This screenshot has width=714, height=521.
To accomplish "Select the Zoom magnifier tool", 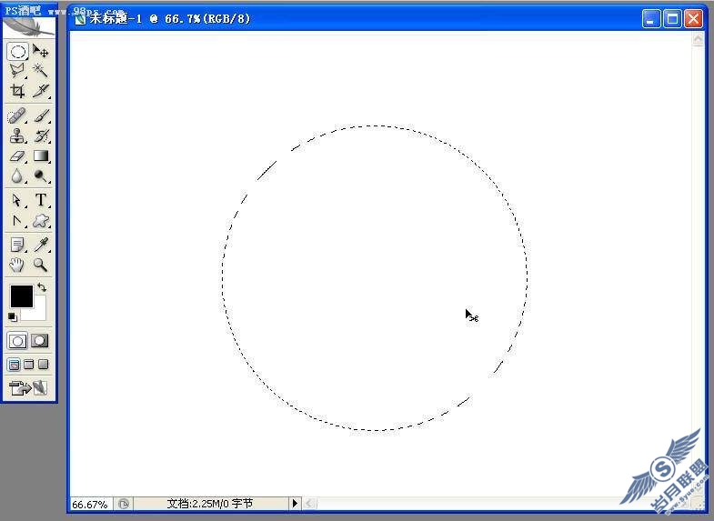I will click(x=41, y=265).
